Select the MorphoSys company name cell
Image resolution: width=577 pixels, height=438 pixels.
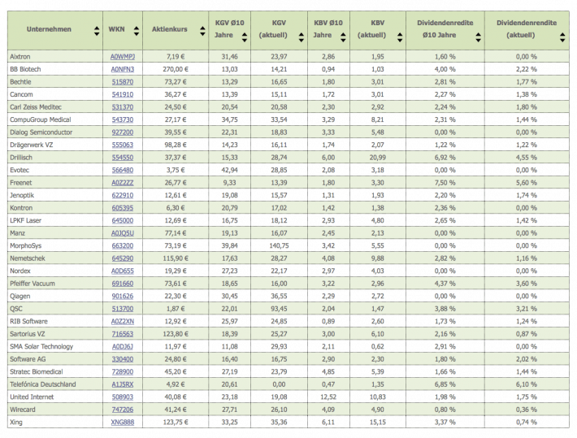[55, 245]
